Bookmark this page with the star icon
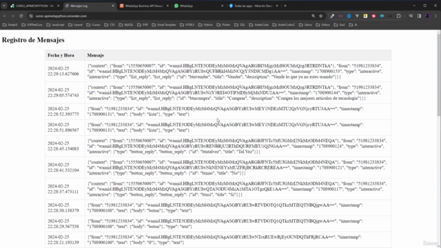441x248 pixels. pos(321,16)
